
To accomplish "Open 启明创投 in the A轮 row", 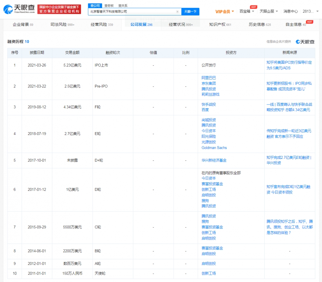I will pos(209,264).
